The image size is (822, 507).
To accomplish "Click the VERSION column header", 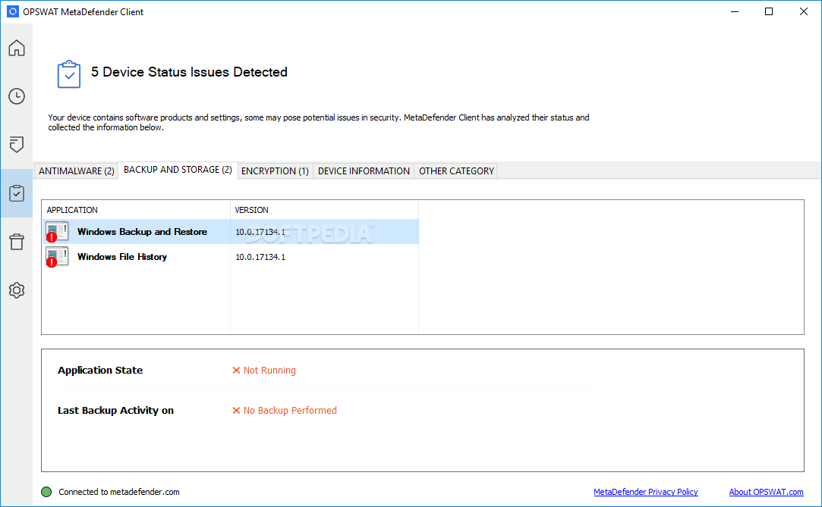I will pos(324,210).
